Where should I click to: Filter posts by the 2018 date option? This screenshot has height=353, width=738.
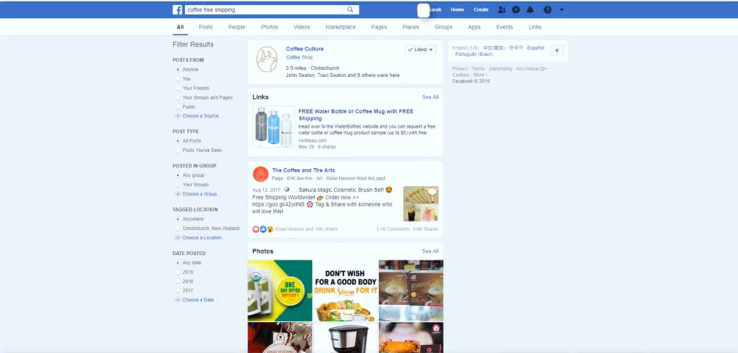[178, 281]
